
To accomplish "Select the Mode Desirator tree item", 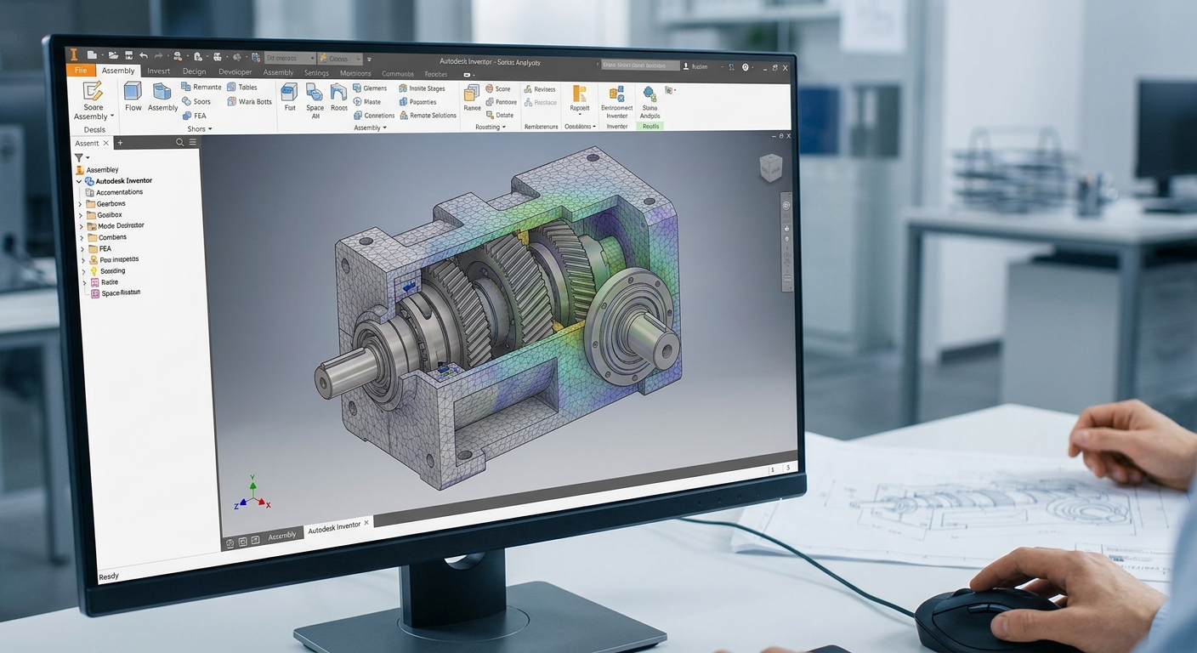I will coord(115,226).
